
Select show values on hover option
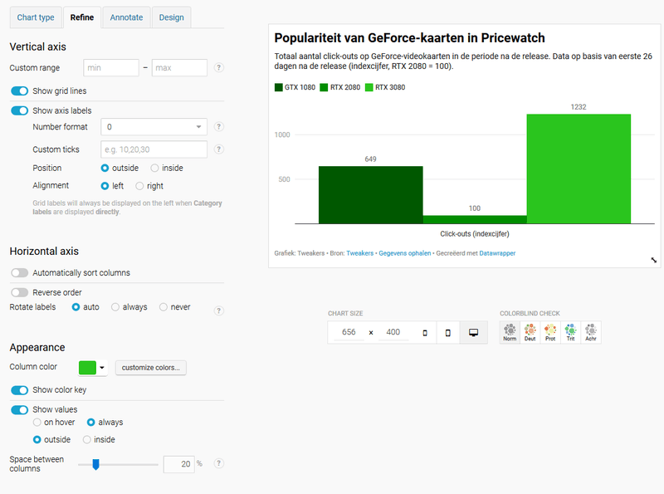pos(37,423)
